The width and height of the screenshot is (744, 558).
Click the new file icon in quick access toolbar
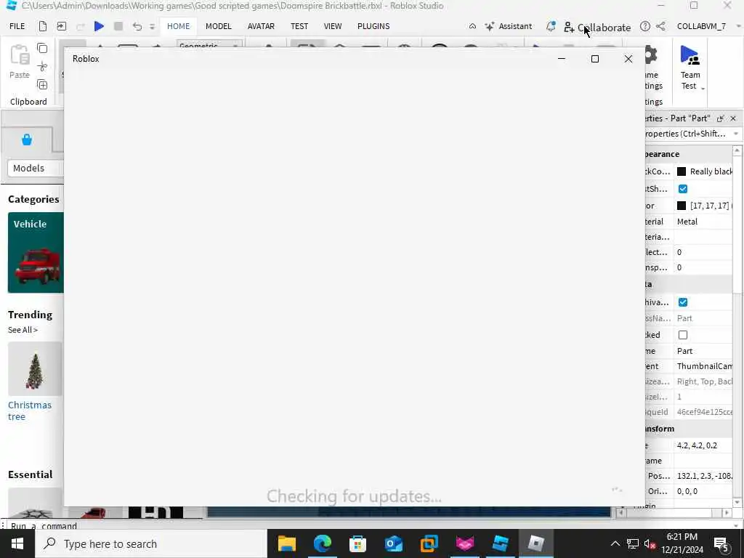click(43, 26)
